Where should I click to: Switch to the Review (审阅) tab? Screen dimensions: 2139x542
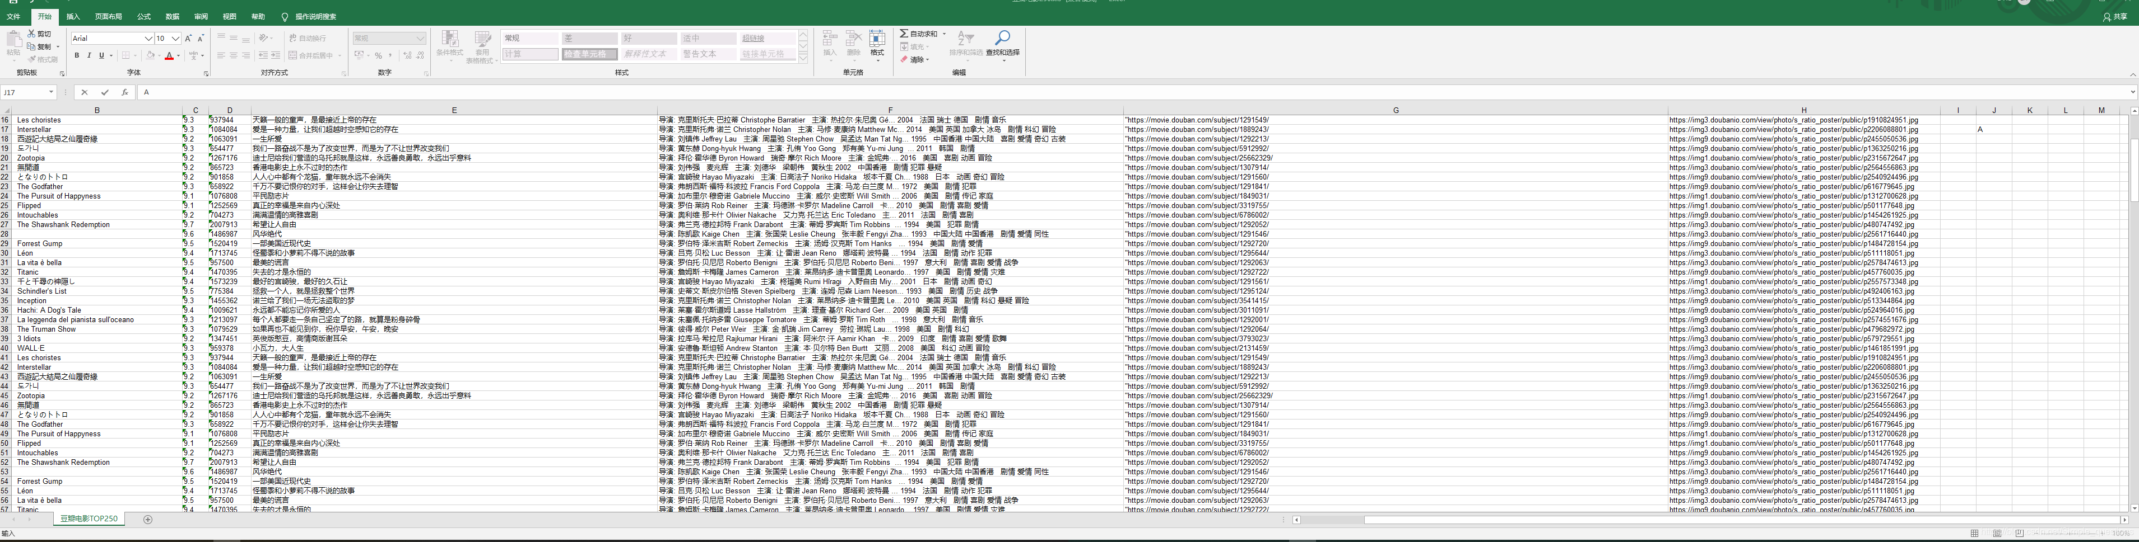[x=201, y=17]
